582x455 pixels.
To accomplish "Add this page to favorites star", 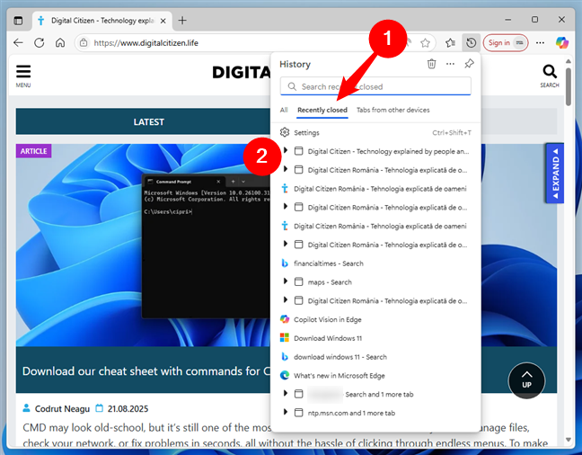I will click(x=426, y=43).
